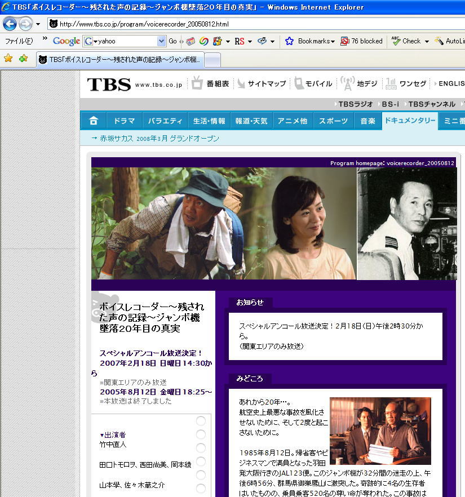Select the ドキュメンタリー navigation tab
The width and height of the screenshot is (465, 497).
click(410, 121)
